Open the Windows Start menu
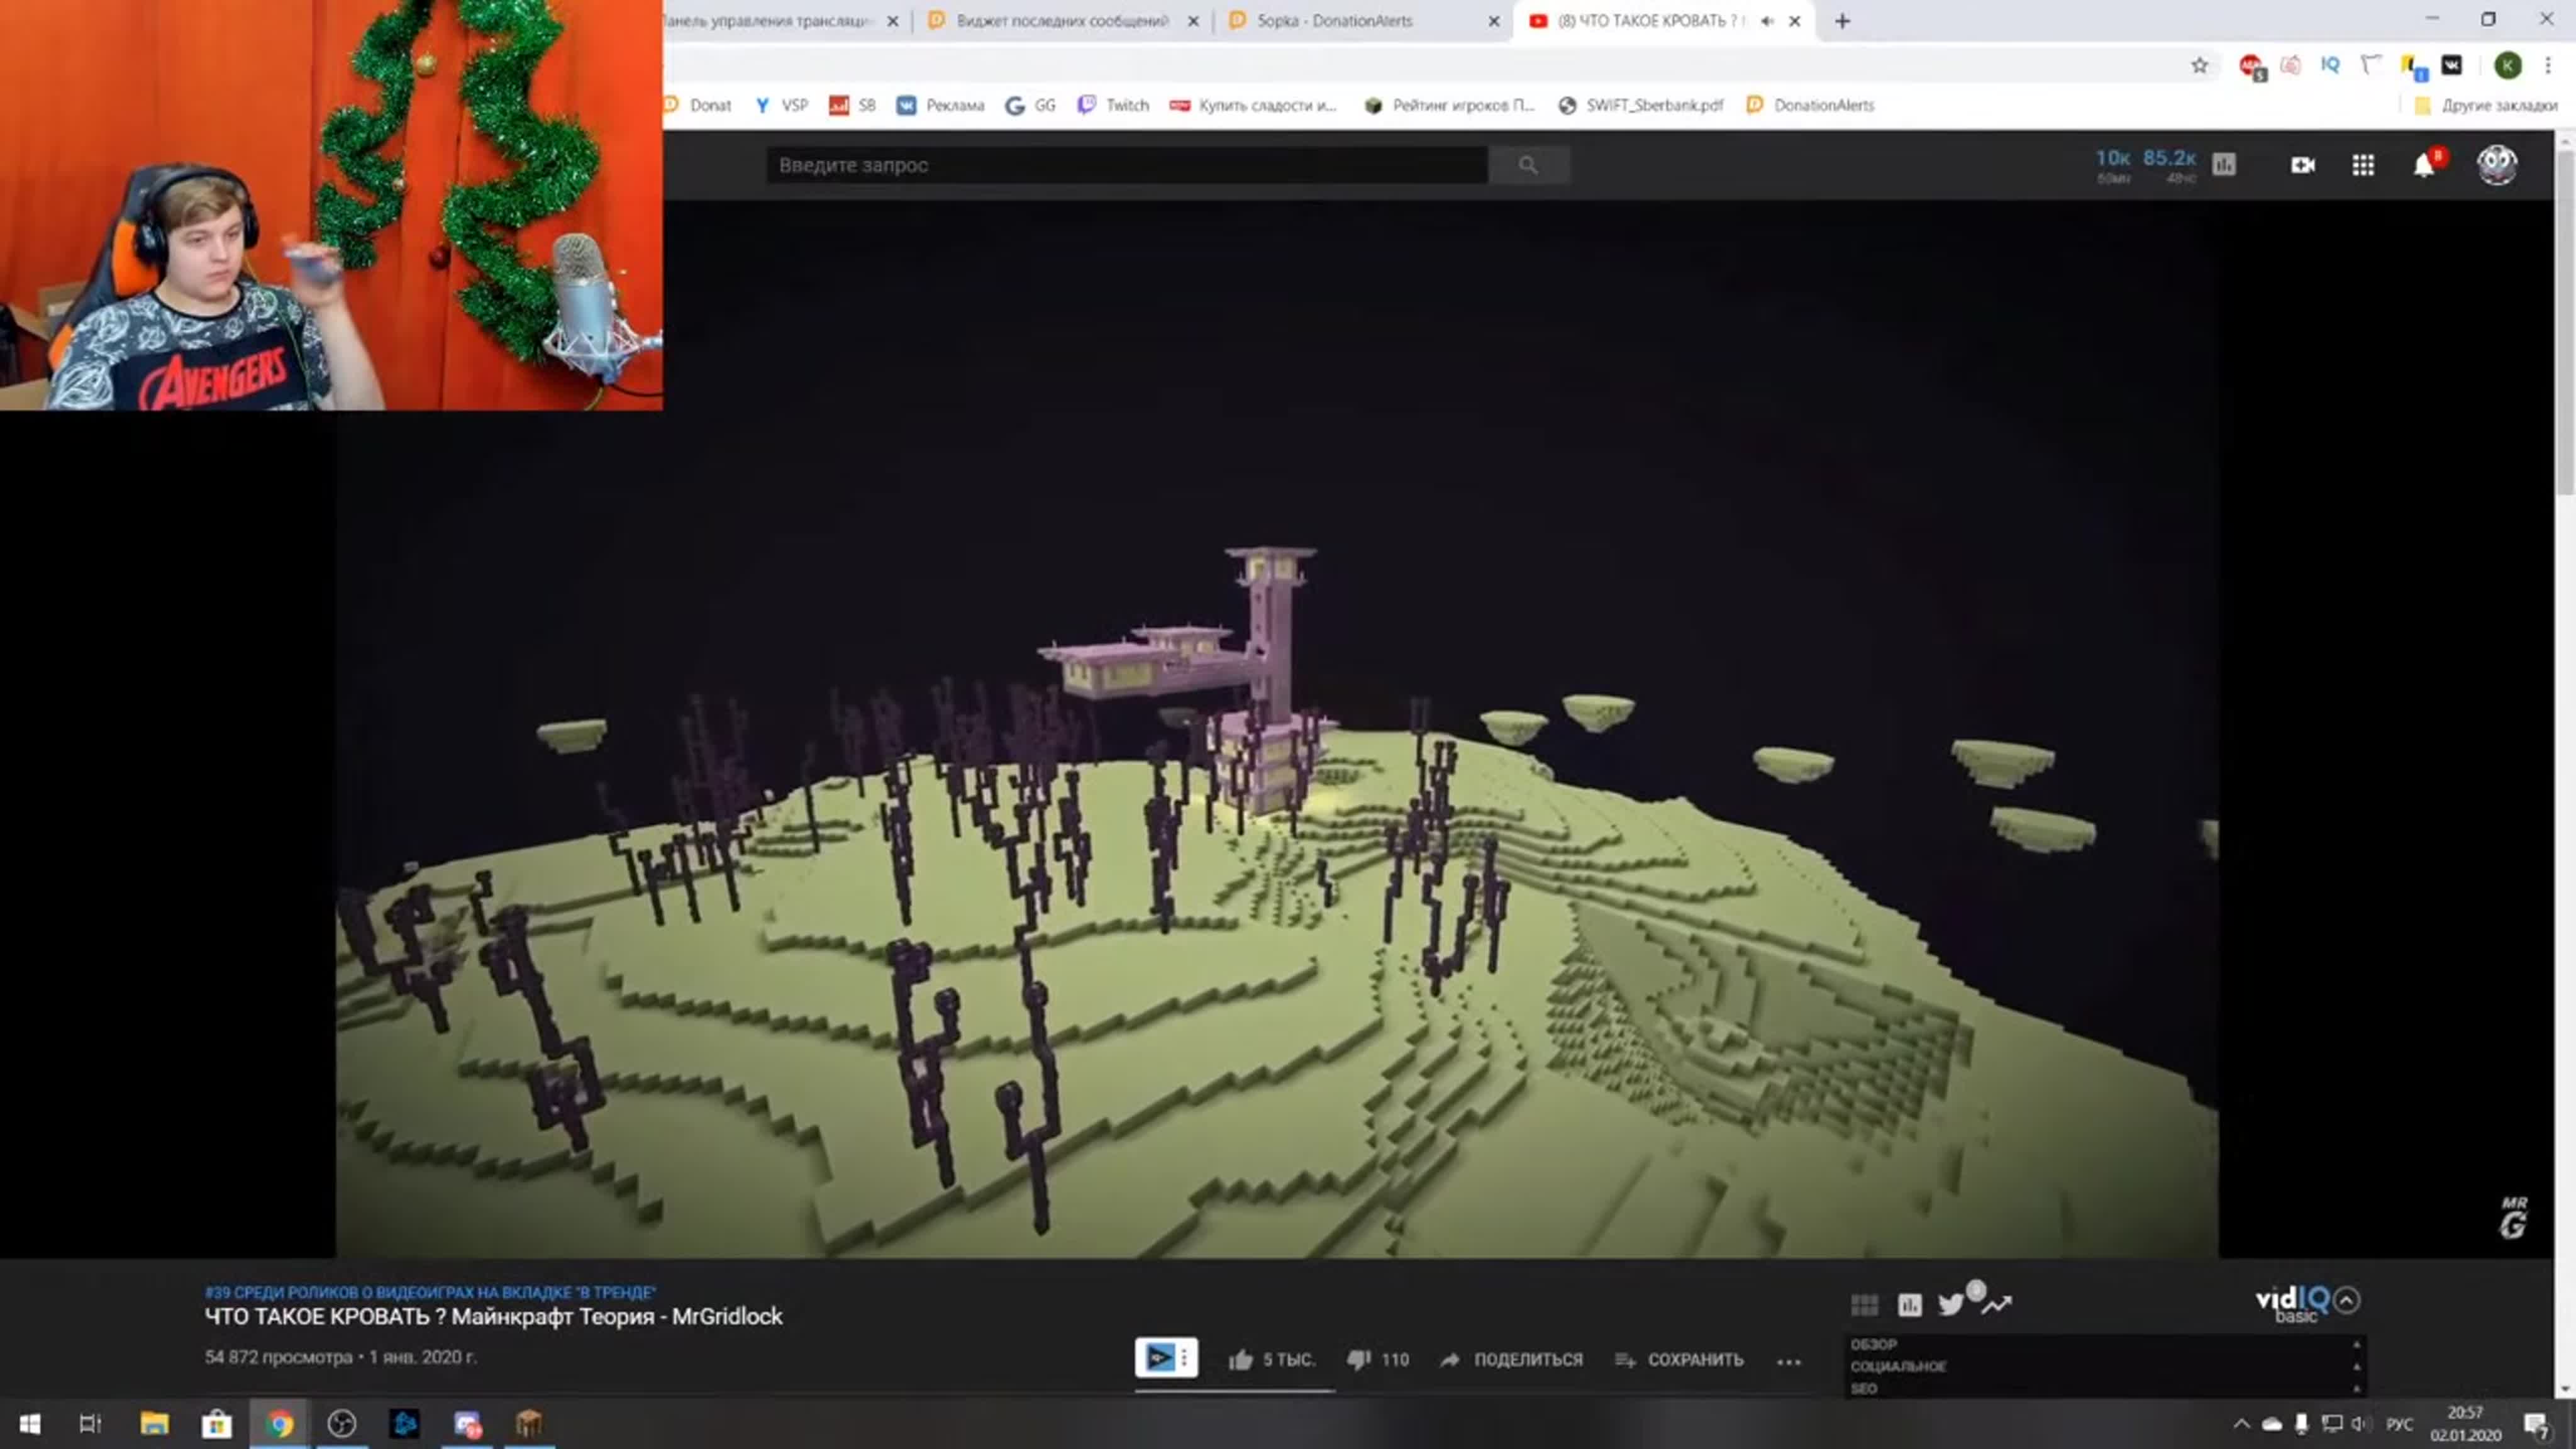 (29, 1423)
